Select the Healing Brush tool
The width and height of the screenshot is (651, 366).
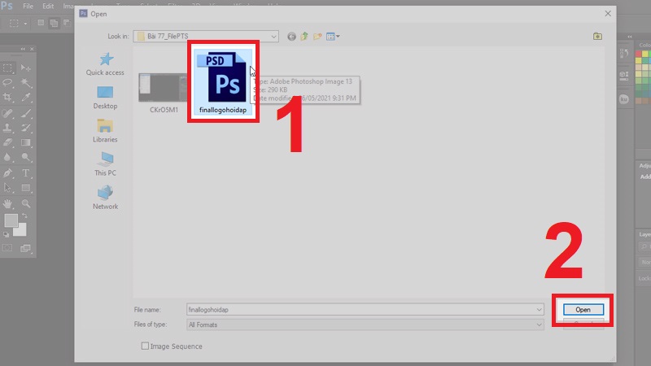tap(7, 113)
